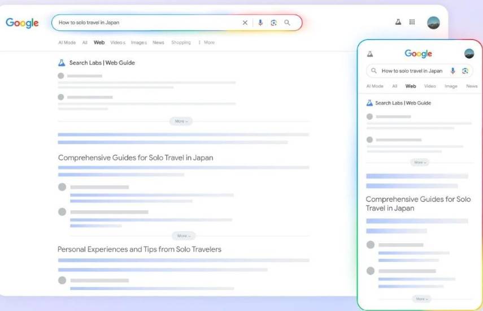Expand More under Comprehensive Guides desktop section

[x=183, y=236]
